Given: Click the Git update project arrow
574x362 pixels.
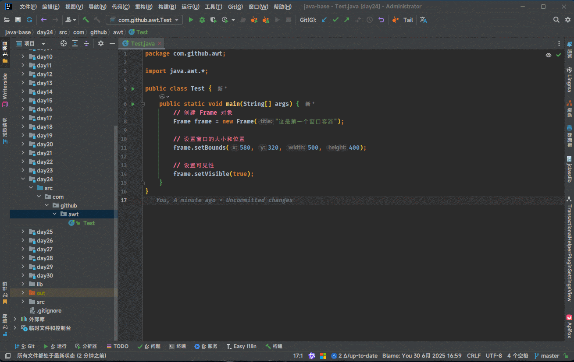Looking at the screenshot, I should [x=324, y=20].
